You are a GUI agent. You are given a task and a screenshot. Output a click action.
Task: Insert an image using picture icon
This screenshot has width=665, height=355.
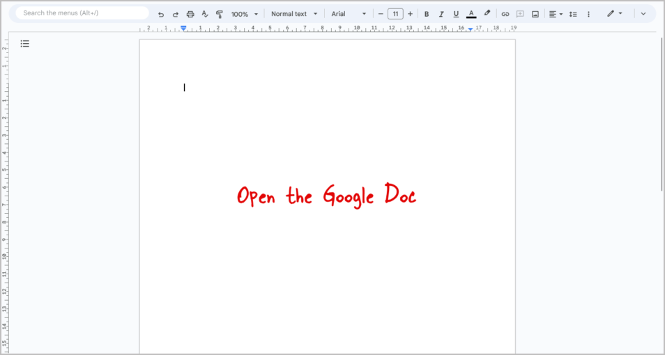tap(535, 14)
